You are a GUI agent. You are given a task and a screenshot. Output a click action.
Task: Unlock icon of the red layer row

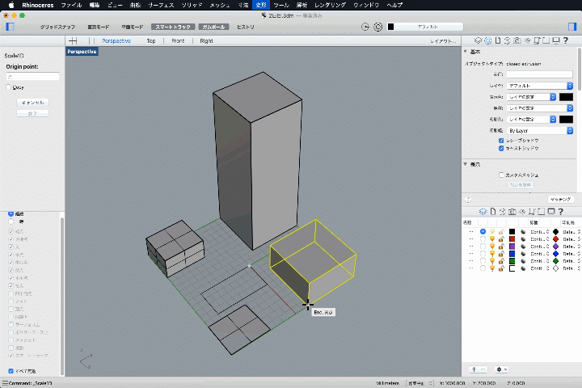click(x=501, y=239)
